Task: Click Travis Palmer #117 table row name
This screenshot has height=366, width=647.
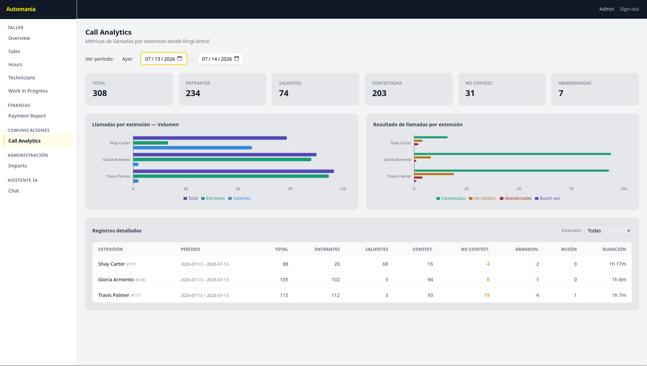Action: (x=119, y=295)
